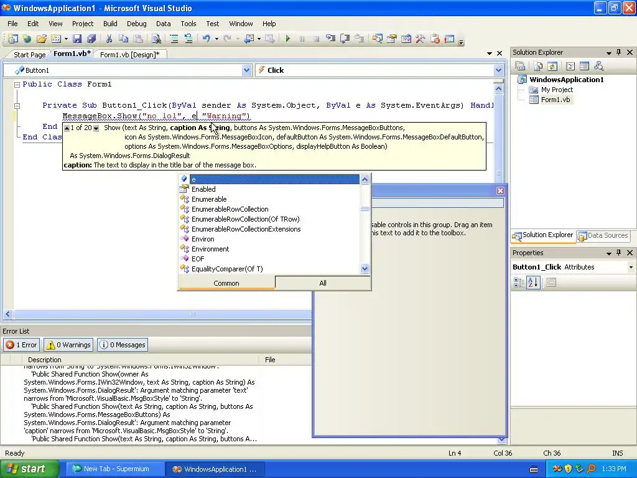Screen dimensions: 637x478
Task: Select Enabled in the IntelliSense list
Action: click(269, 189)
